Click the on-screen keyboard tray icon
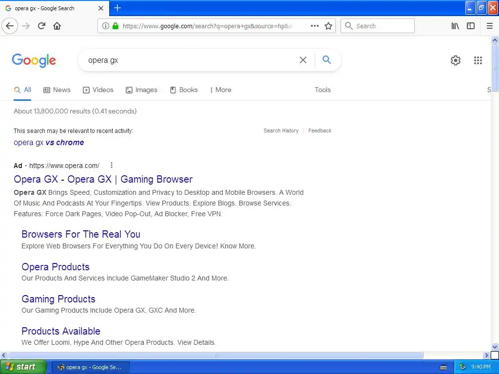 tap(443, 367)
